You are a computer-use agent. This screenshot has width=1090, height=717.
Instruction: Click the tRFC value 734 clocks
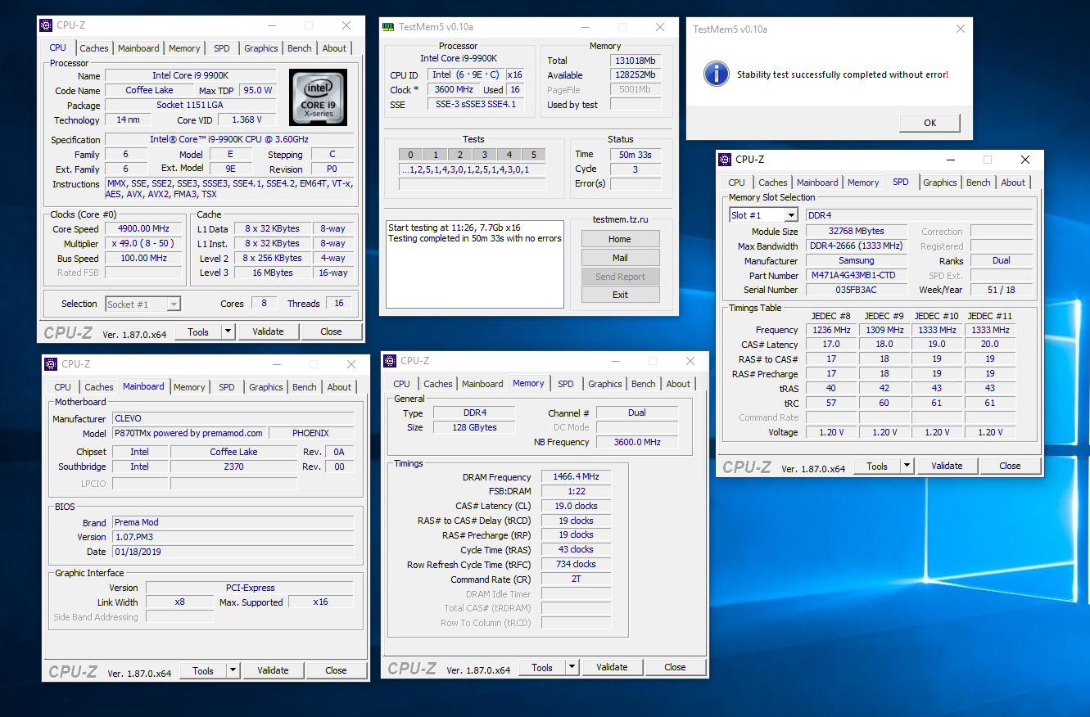(x=577, y=564)
